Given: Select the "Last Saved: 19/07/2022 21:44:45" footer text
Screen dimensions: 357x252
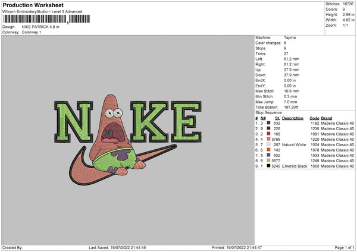Looking at the screenshot, I should tap(117, 247).
